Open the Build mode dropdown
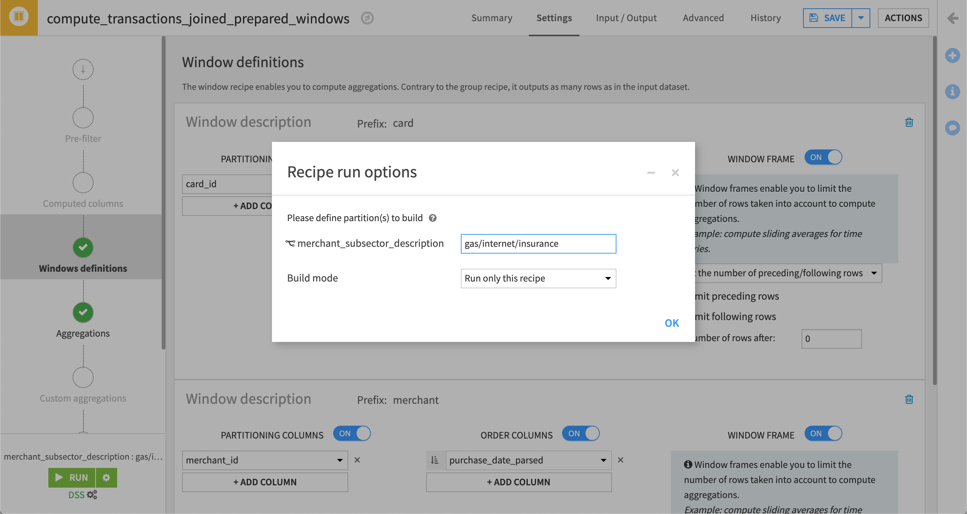967x514 pixels. click(x=538, y=279)
